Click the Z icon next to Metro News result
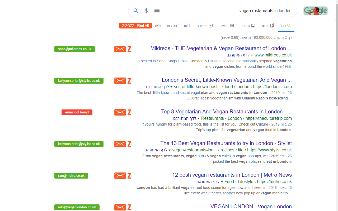This screenshot has width=338, height=211. click(x=129, y=176)
